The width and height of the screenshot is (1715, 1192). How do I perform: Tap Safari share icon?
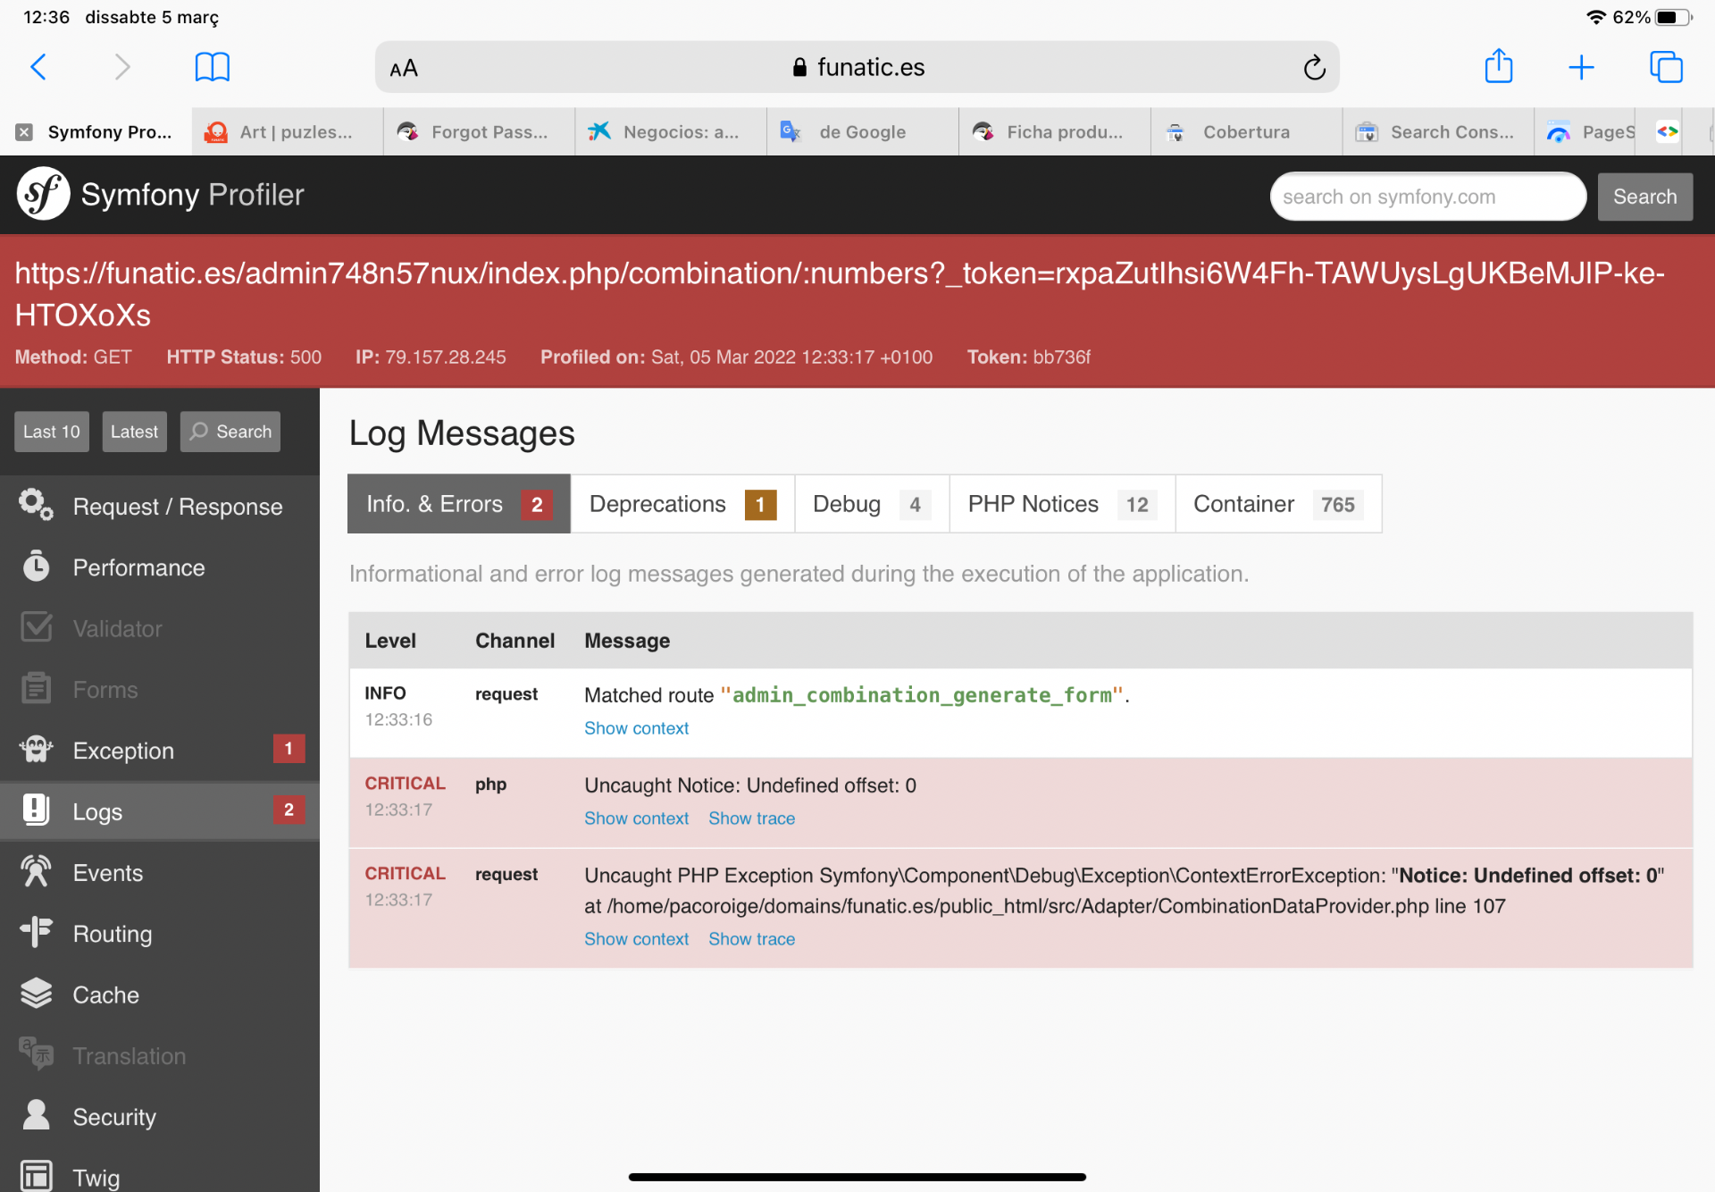click(1498, 67)
